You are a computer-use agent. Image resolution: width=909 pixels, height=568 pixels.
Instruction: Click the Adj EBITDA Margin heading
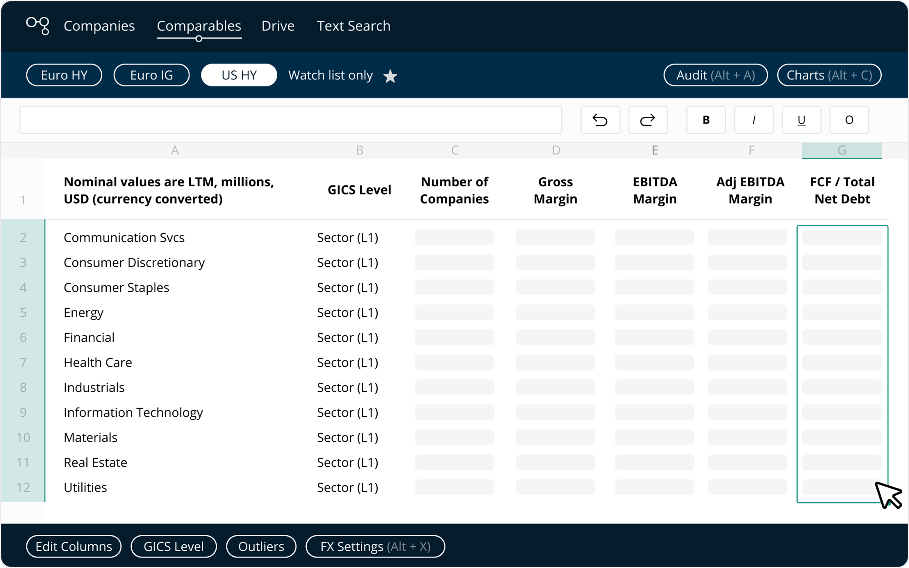click(750, 190)
